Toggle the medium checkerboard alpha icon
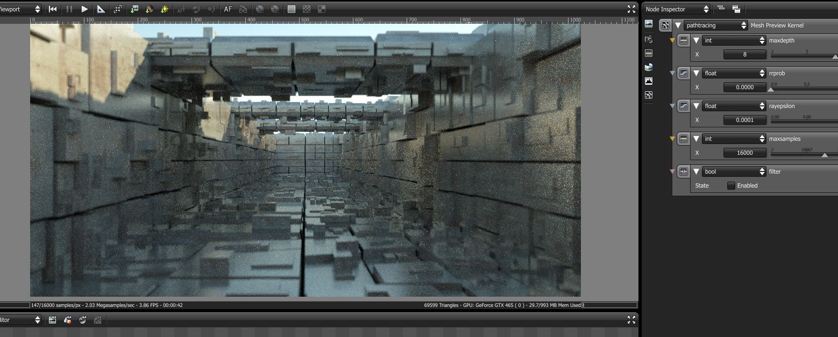The width and height of the screenshot is (838, 337). 307,9
